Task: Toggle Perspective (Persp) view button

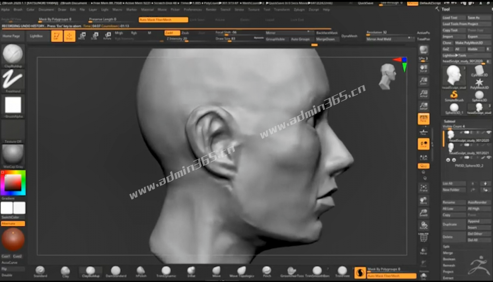Action: point(424,119)
